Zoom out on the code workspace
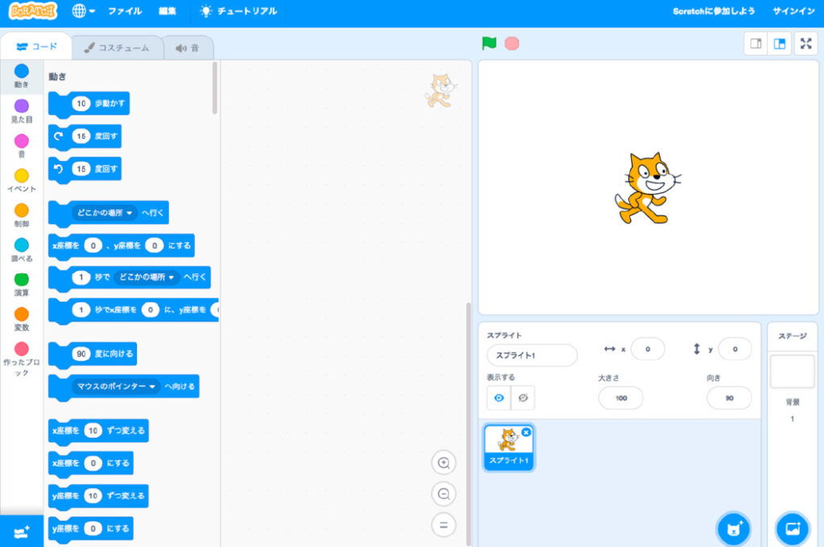This screenshot has width=824, height=547. [443, 494]
